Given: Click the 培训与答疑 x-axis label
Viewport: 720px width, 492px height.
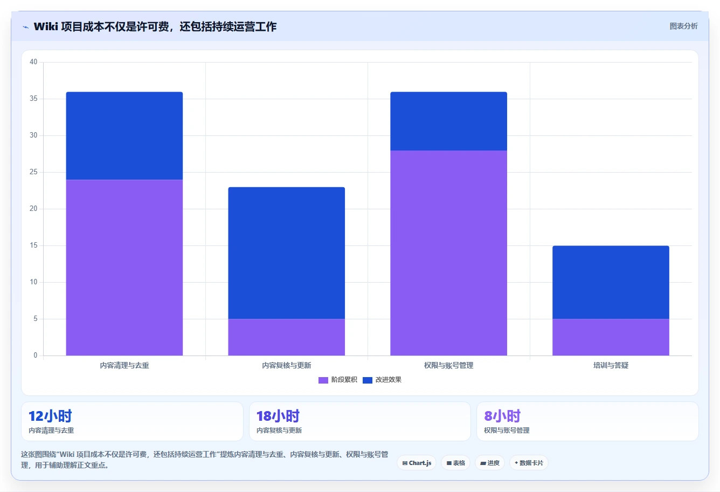Looking at the screenshot, I should coord(611,366).
